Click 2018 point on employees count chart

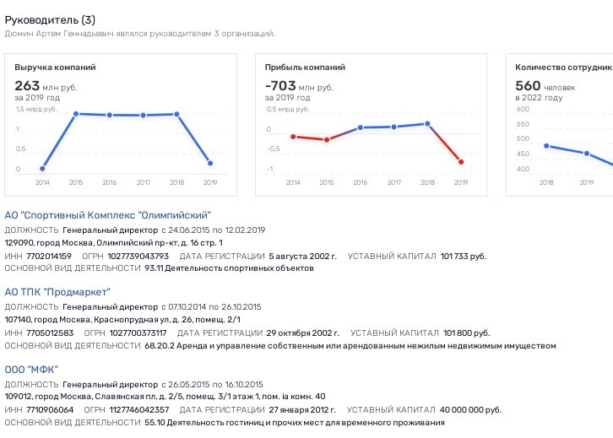point(546,145)
